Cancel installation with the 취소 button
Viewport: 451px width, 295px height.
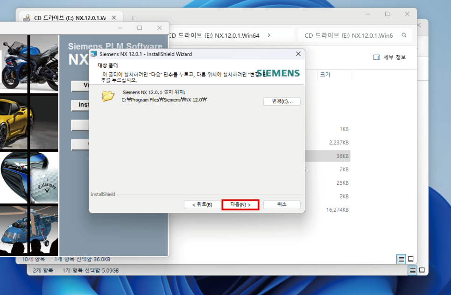pos(282,205)
